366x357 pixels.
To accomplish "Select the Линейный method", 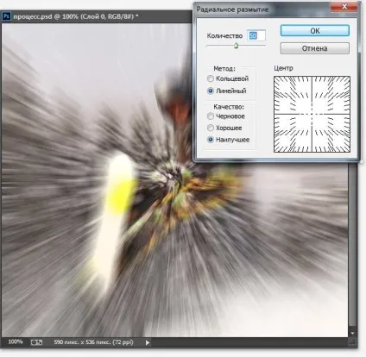I will (226, 91).
